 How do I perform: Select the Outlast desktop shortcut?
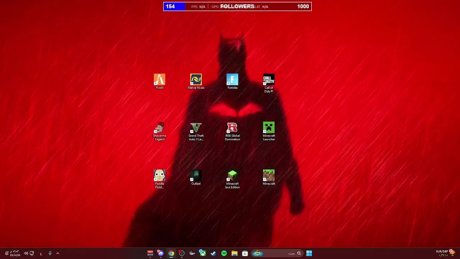pyautogui.click(x=196, y=178)
